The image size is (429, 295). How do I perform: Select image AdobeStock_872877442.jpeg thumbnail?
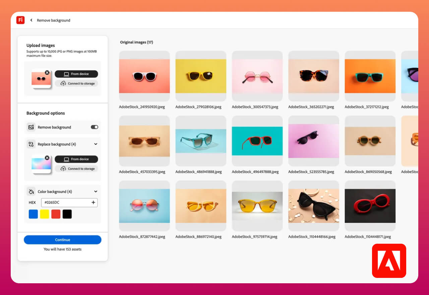[144, 206]
